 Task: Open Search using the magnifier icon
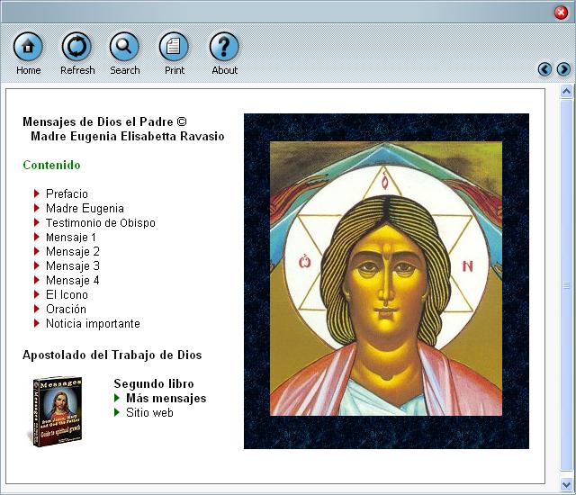(124, 47)
